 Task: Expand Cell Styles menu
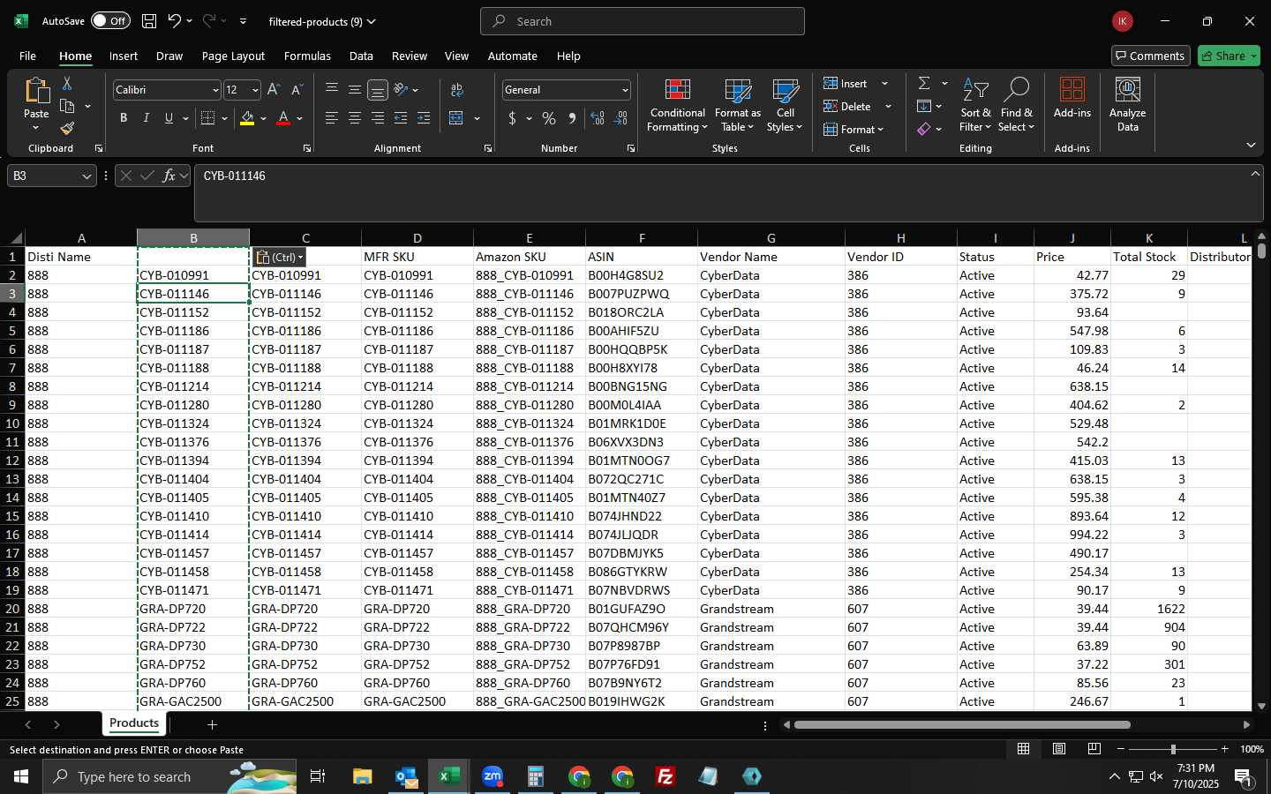785,104
